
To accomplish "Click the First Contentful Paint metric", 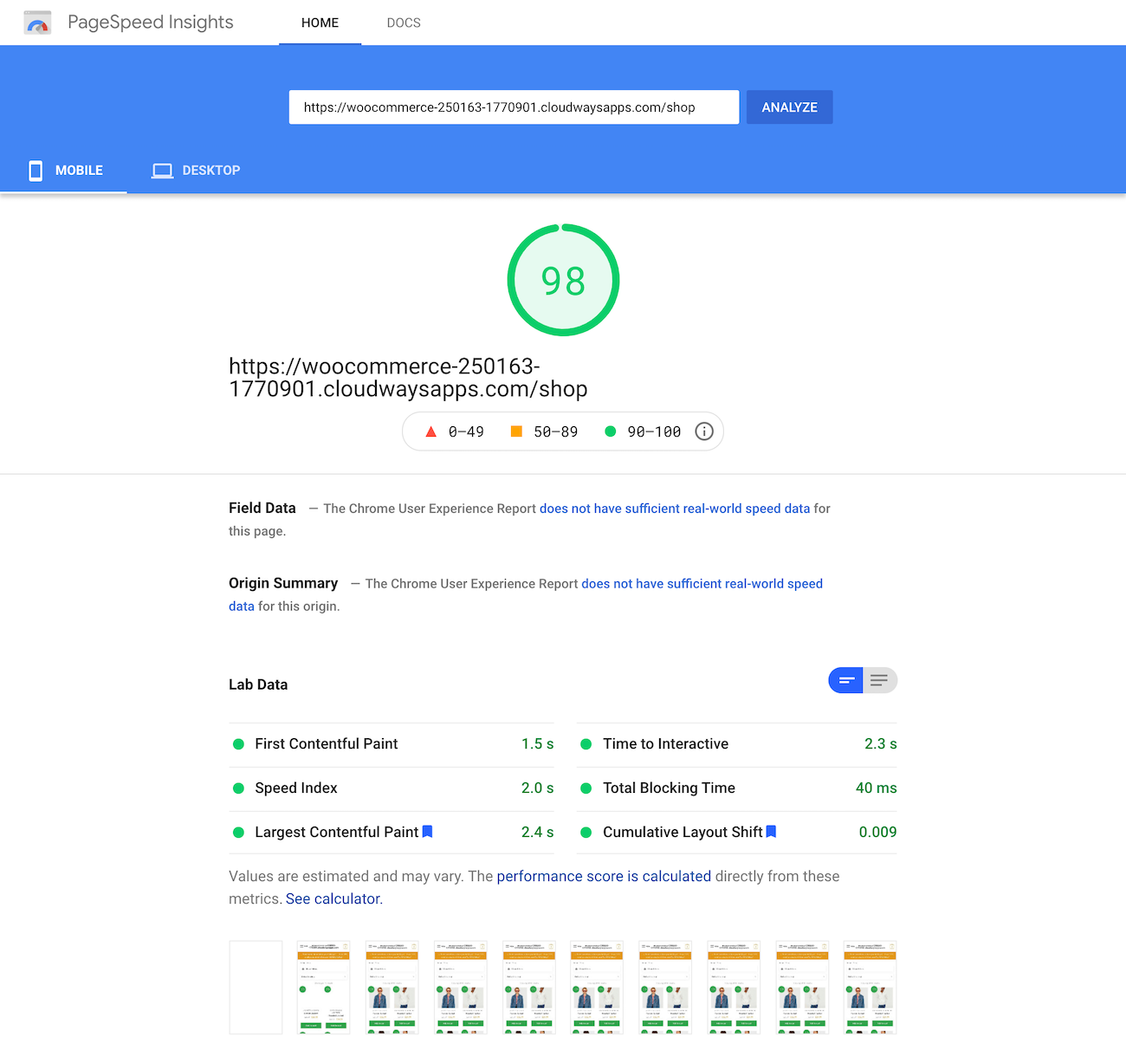I will [x=392, y=744].
